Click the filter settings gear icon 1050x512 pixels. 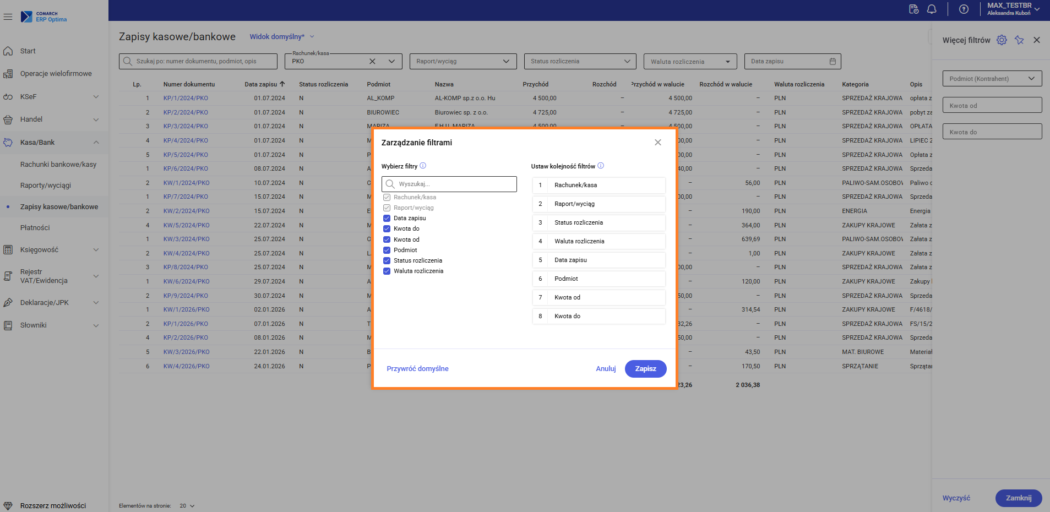click(x=1002, y=40)
